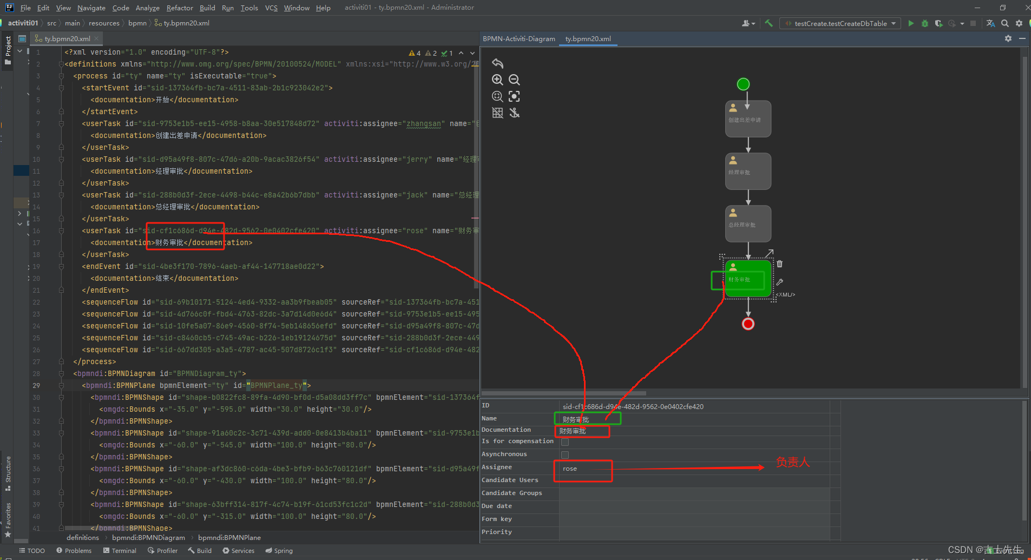The image size is (1031, 560).
Task: Switch to the ty.bpmn20.xml editor tab
Action: point(67,38)
